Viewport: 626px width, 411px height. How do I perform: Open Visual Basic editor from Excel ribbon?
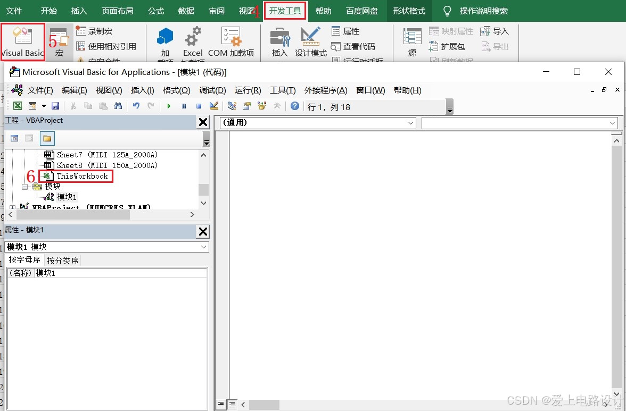23,42
